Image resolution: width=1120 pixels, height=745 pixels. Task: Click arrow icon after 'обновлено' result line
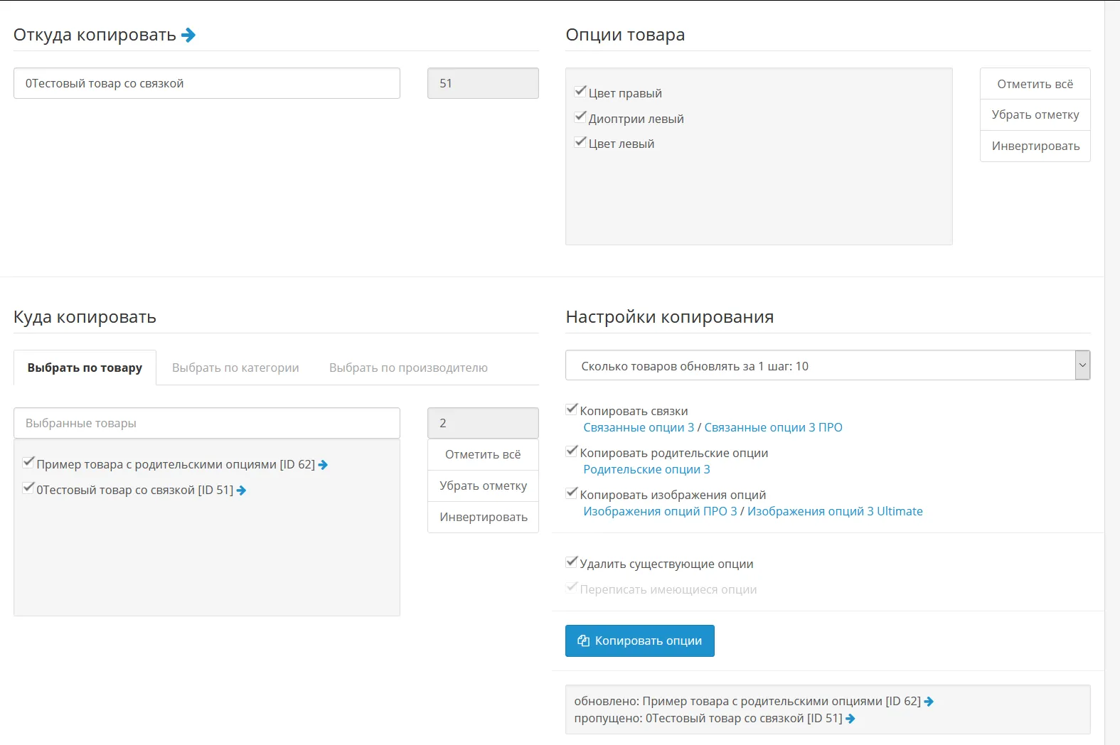click(x=929, y=702)
